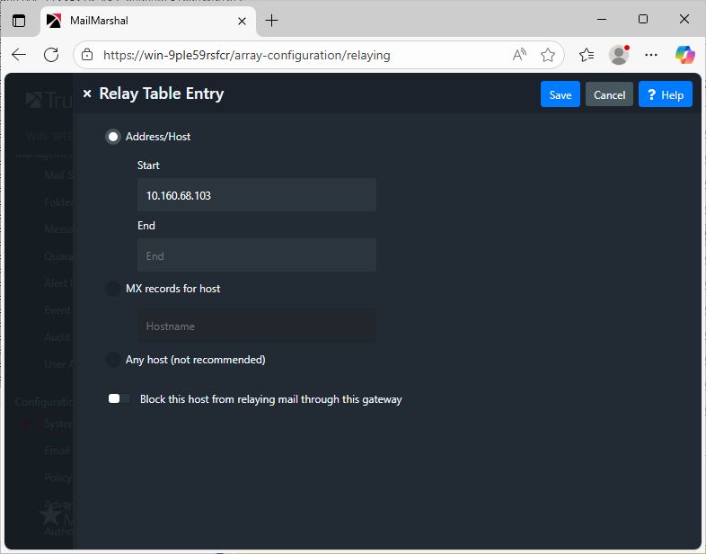706x554 pixels.
Task: Select the Address/Host radio option
Action: (113, 137)
